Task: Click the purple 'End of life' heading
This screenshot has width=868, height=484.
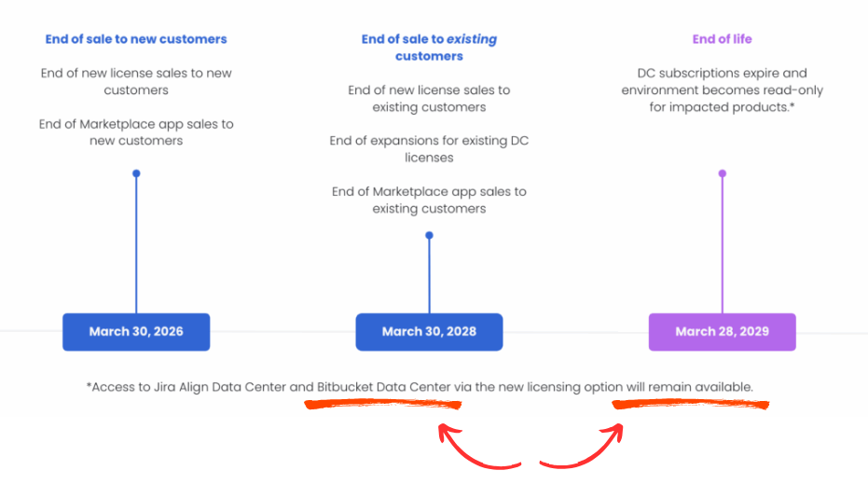Action: 722,39
